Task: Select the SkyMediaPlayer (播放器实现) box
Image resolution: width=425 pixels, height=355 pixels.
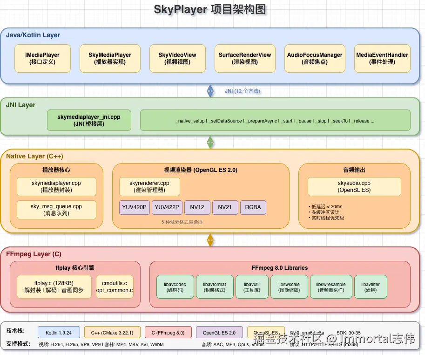Action: (110, 58)
